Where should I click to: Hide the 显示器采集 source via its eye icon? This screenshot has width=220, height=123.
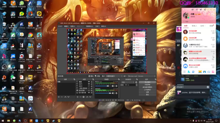89,93
